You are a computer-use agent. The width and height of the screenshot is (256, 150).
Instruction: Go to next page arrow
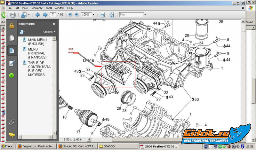(45, 15)
